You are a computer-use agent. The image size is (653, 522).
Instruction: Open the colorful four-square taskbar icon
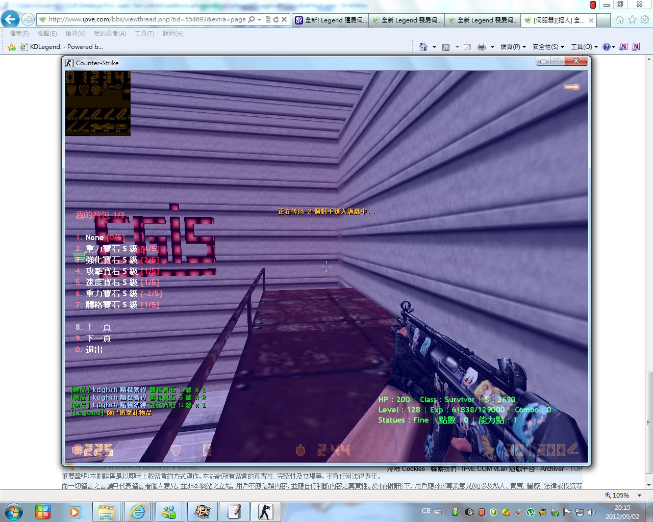43,511
